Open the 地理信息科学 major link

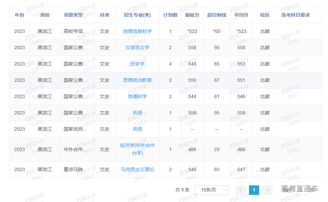tap(137, 31)
